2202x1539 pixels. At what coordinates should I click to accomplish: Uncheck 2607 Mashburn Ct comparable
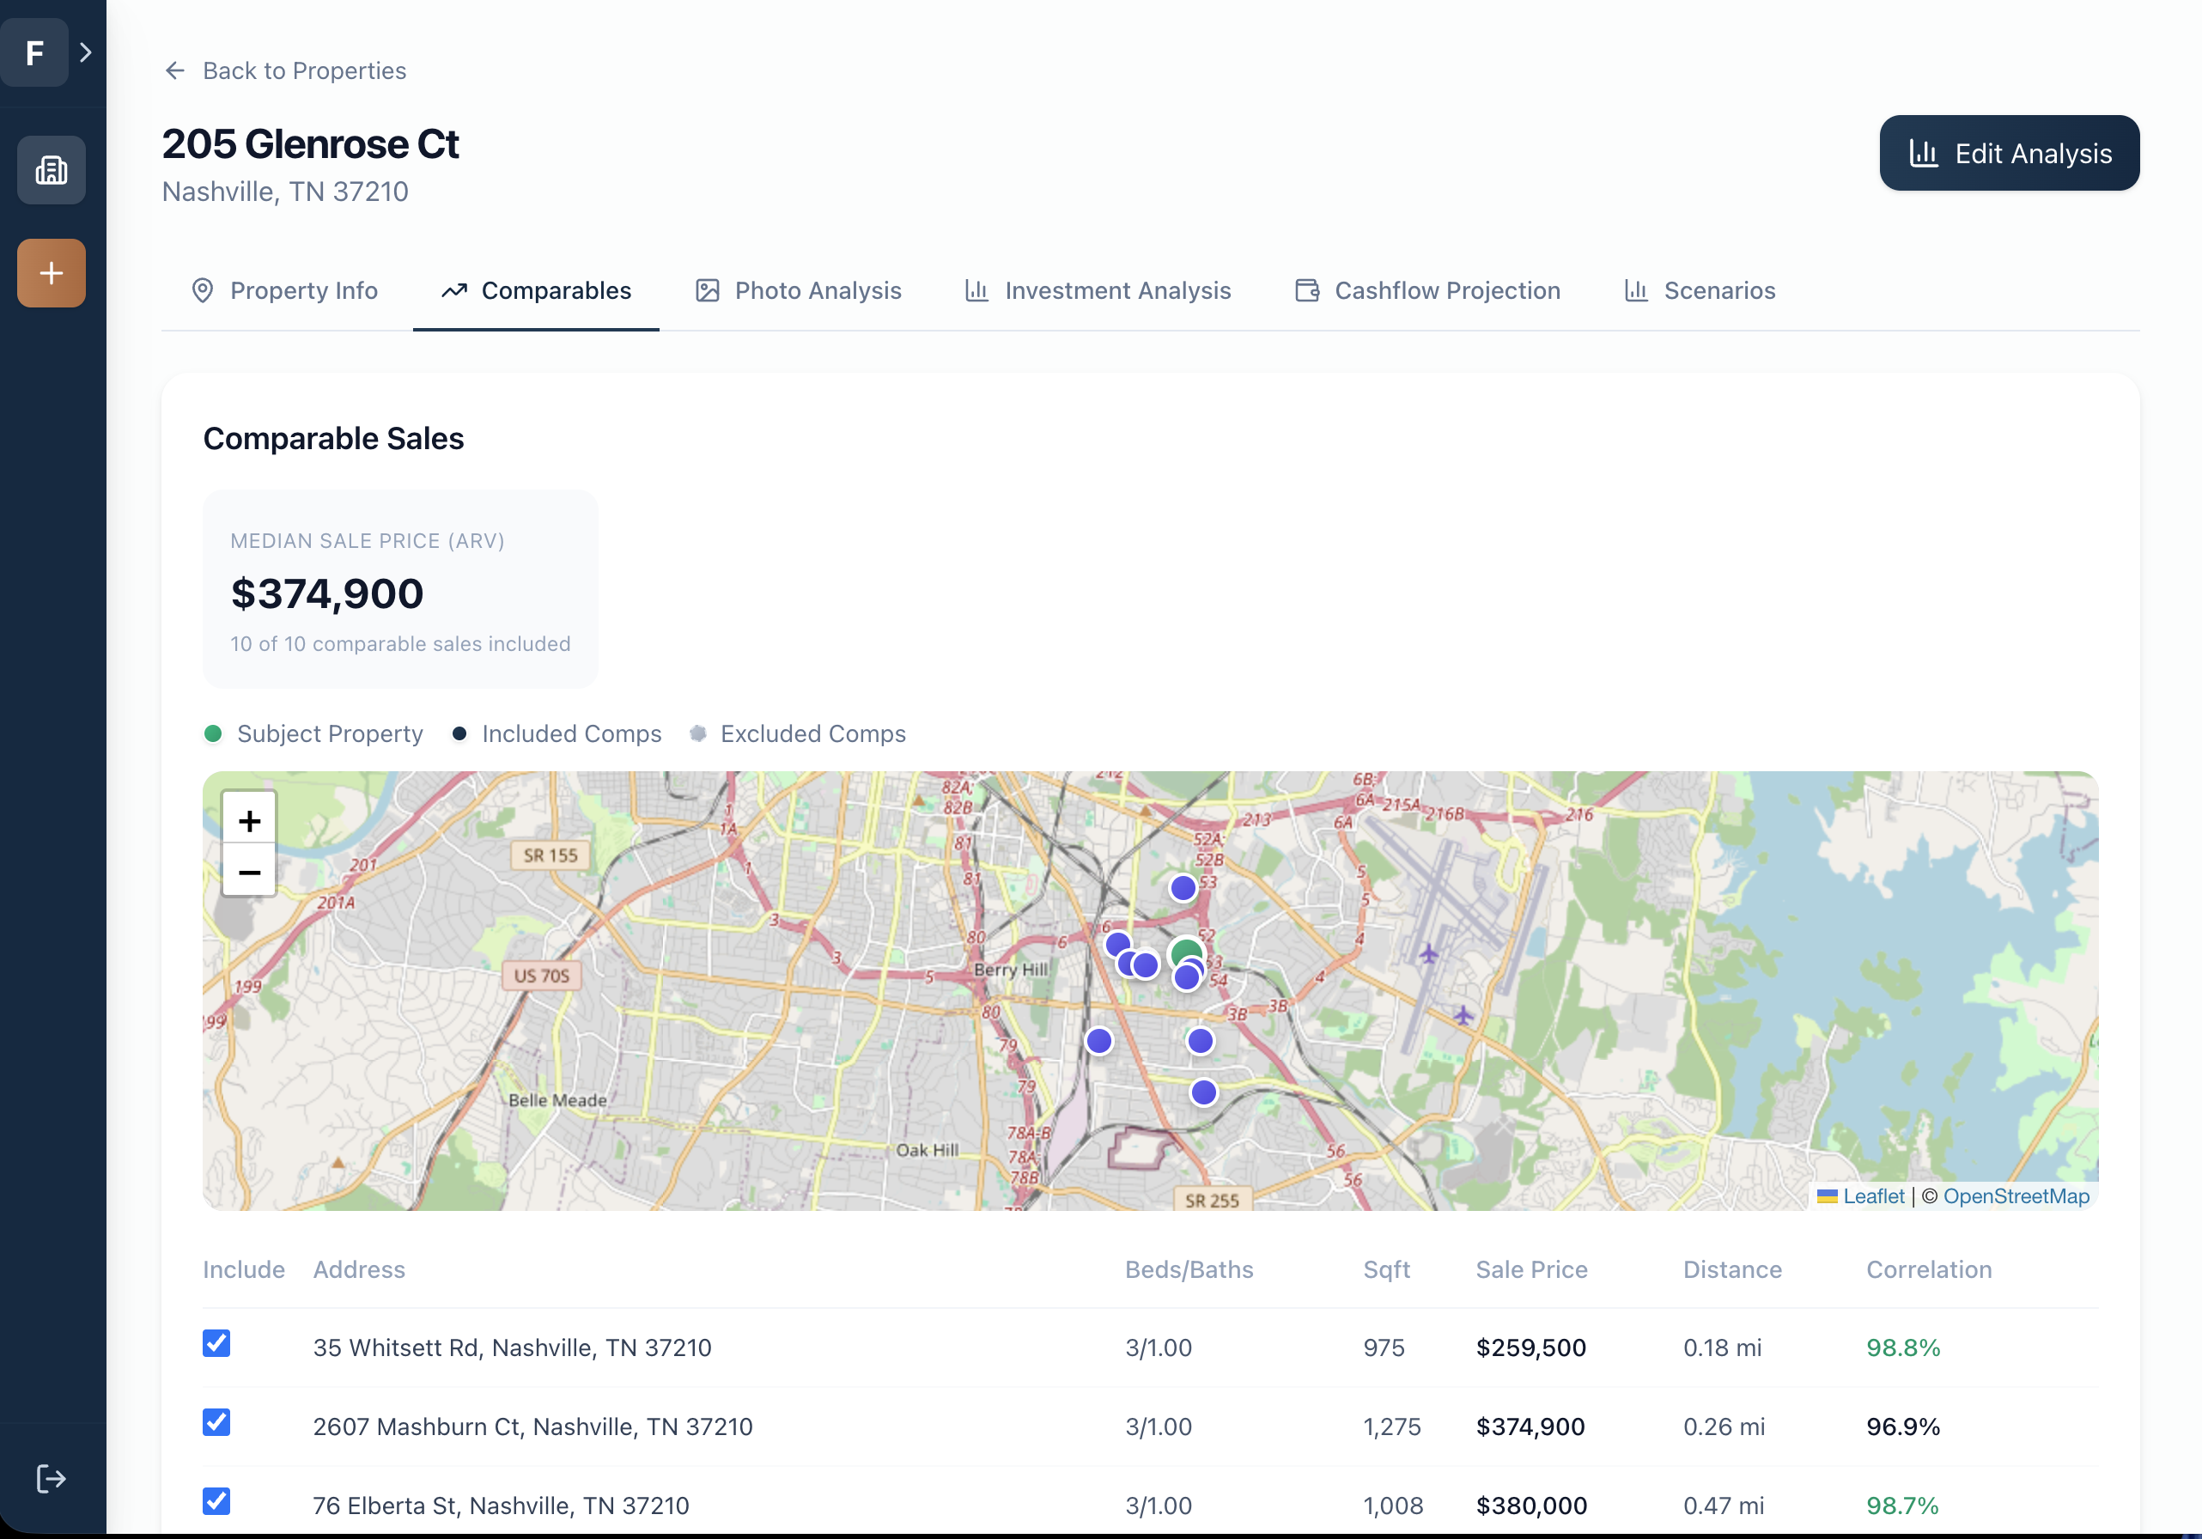pos(216,1422)
